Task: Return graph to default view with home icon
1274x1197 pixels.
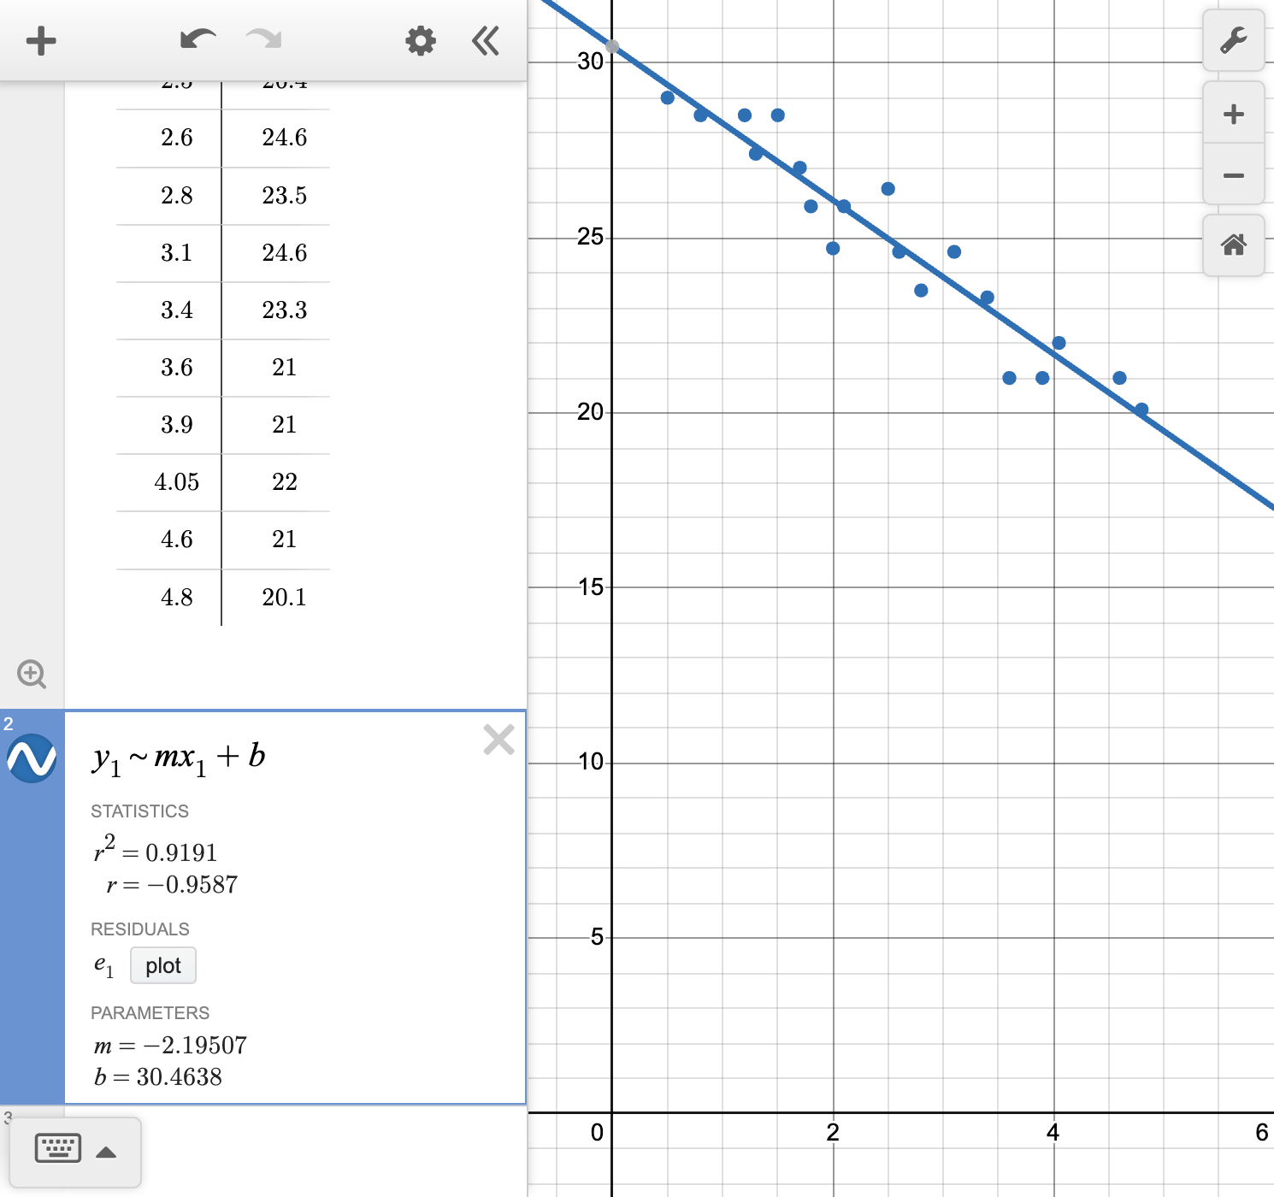Action: point(1233,246)
